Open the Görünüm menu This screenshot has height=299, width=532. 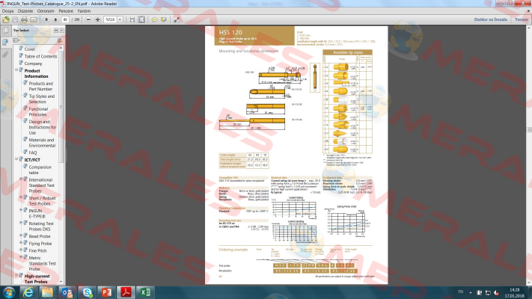click(x=46, y=11)
